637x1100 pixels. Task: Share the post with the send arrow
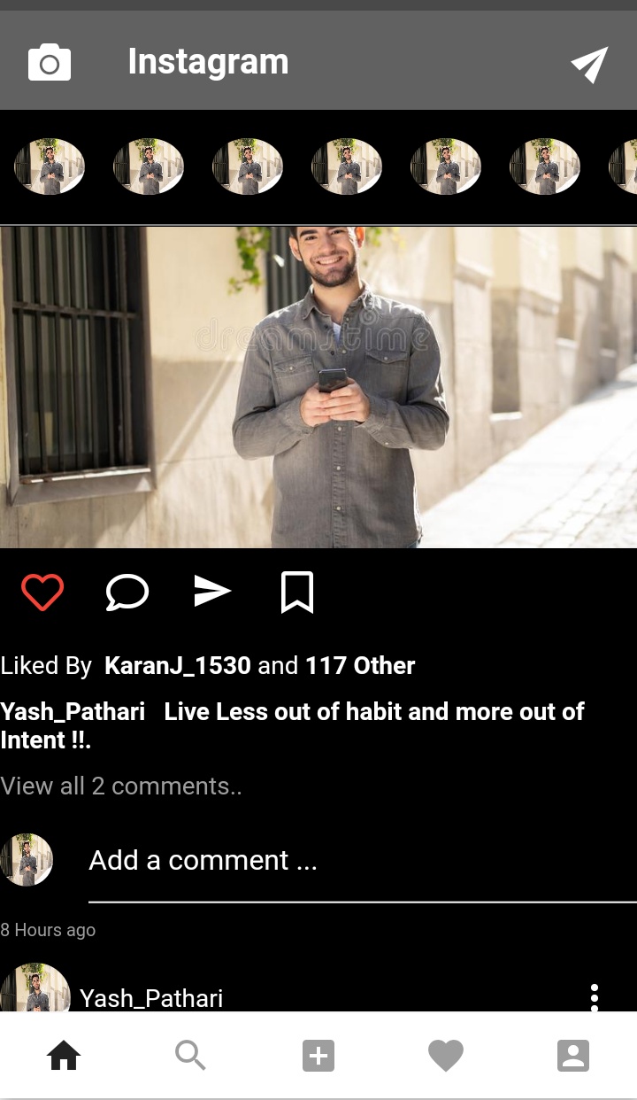pos(212,592)
